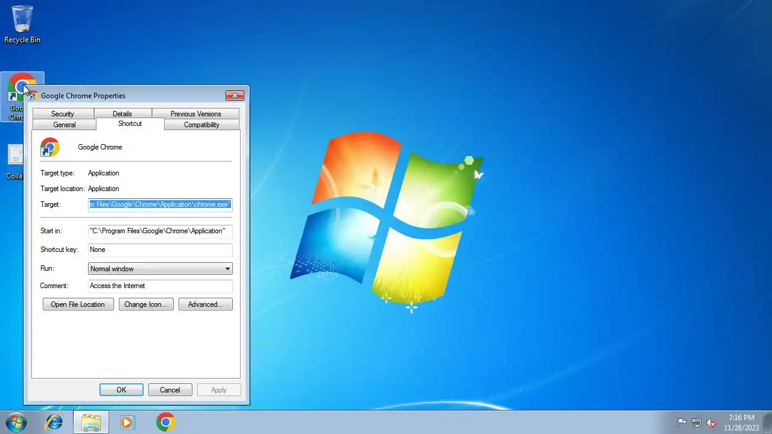This screenshot has width=772, height=434.
Task: Click Cancel in Properties dialog
Action: pyautogui.click(x=170, y=390)
